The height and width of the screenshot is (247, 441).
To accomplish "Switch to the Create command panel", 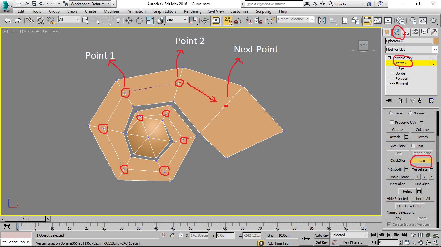I will tap(386, 32).
